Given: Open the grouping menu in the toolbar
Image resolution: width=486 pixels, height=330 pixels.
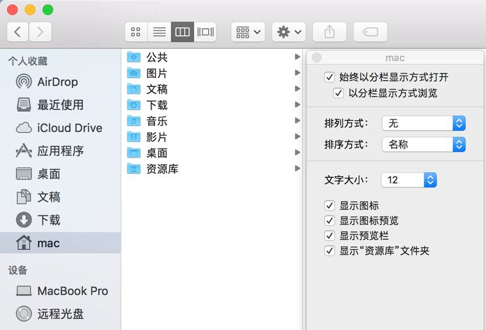Looking at the screenshot, I should pos(248,32).
